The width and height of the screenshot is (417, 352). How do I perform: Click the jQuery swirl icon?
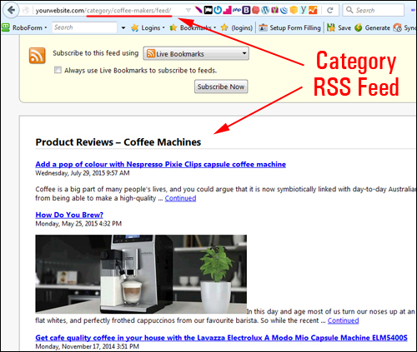pos(284,10)
